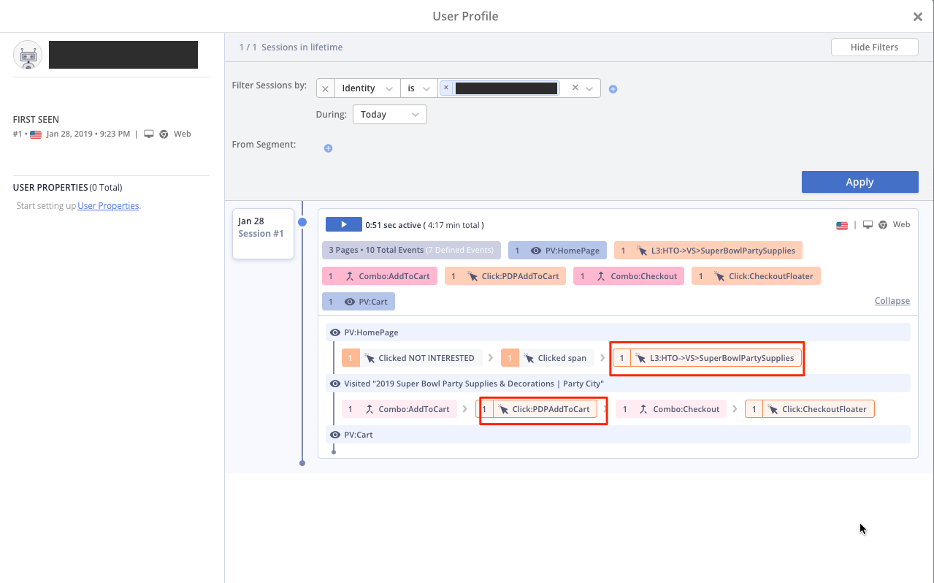The width and height of the screenshot is (934, 583).
Task: Collapse the session event details
Action: click(x=892, y=300)
